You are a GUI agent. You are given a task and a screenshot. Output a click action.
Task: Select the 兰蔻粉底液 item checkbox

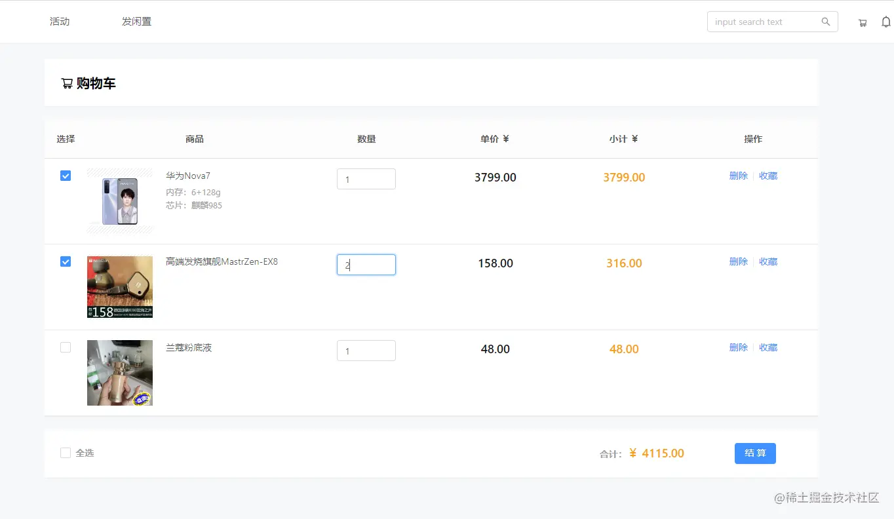click(x=66, y=347)
